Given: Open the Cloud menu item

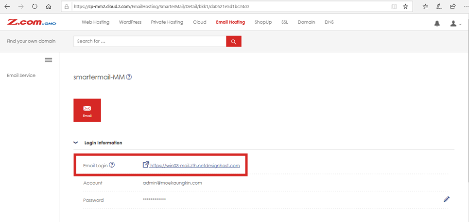Looking at the screenshot, I should (x=199, y=22).
